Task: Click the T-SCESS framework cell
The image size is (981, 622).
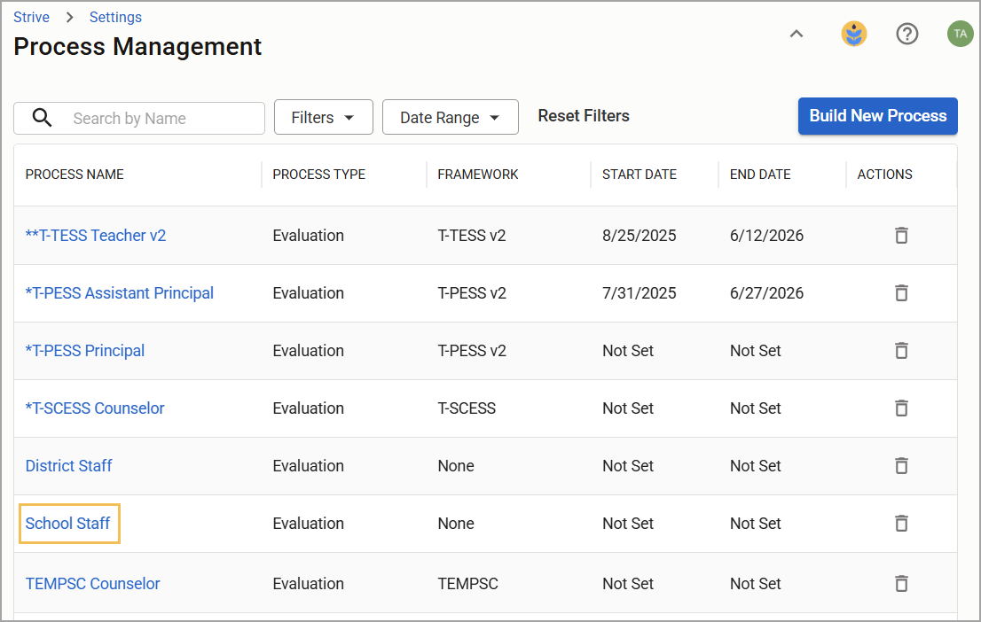Action: coord(467,408)
